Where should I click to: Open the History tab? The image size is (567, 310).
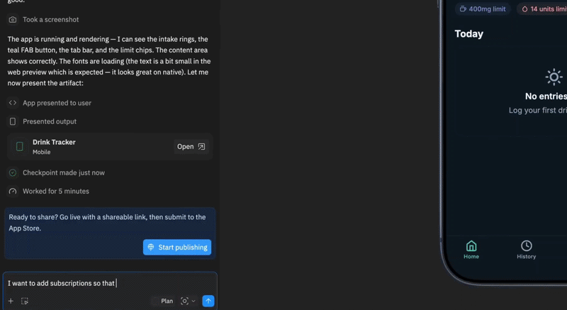(527, 249)
